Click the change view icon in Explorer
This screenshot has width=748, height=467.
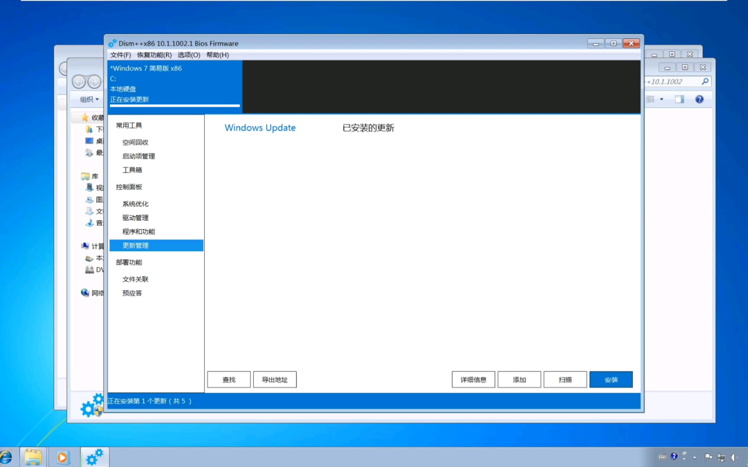[650, 99]
